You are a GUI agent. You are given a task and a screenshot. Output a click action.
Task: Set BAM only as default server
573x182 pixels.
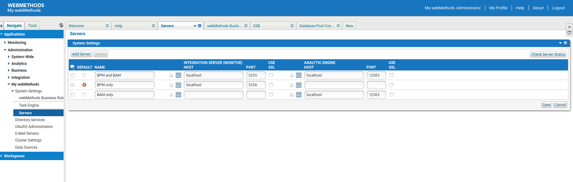(x=84, y=95)
